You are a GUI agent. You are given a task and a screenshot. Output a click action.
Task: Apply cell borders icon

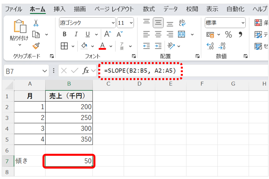pyautogui.click(x=64, y=46)
